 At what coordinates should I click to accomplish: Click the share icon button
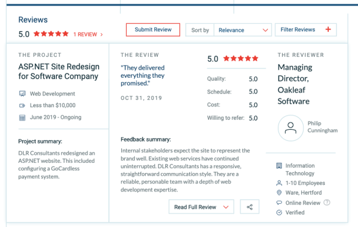[250, 207]
